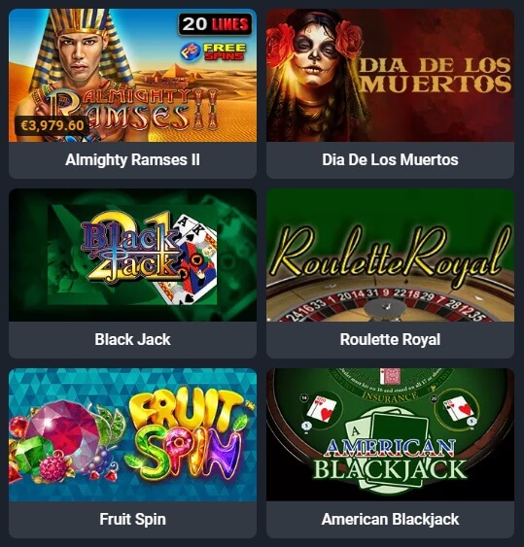Click the 20 Lines badge
The width and height of the screenshot is (524, 547).
[215, 24]
